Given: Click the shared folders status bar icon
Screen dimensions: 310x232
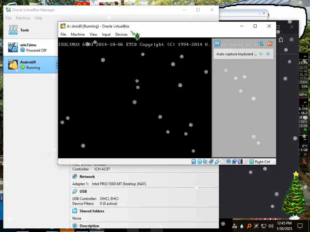Looking at the screenshot, I should (223, 162).
